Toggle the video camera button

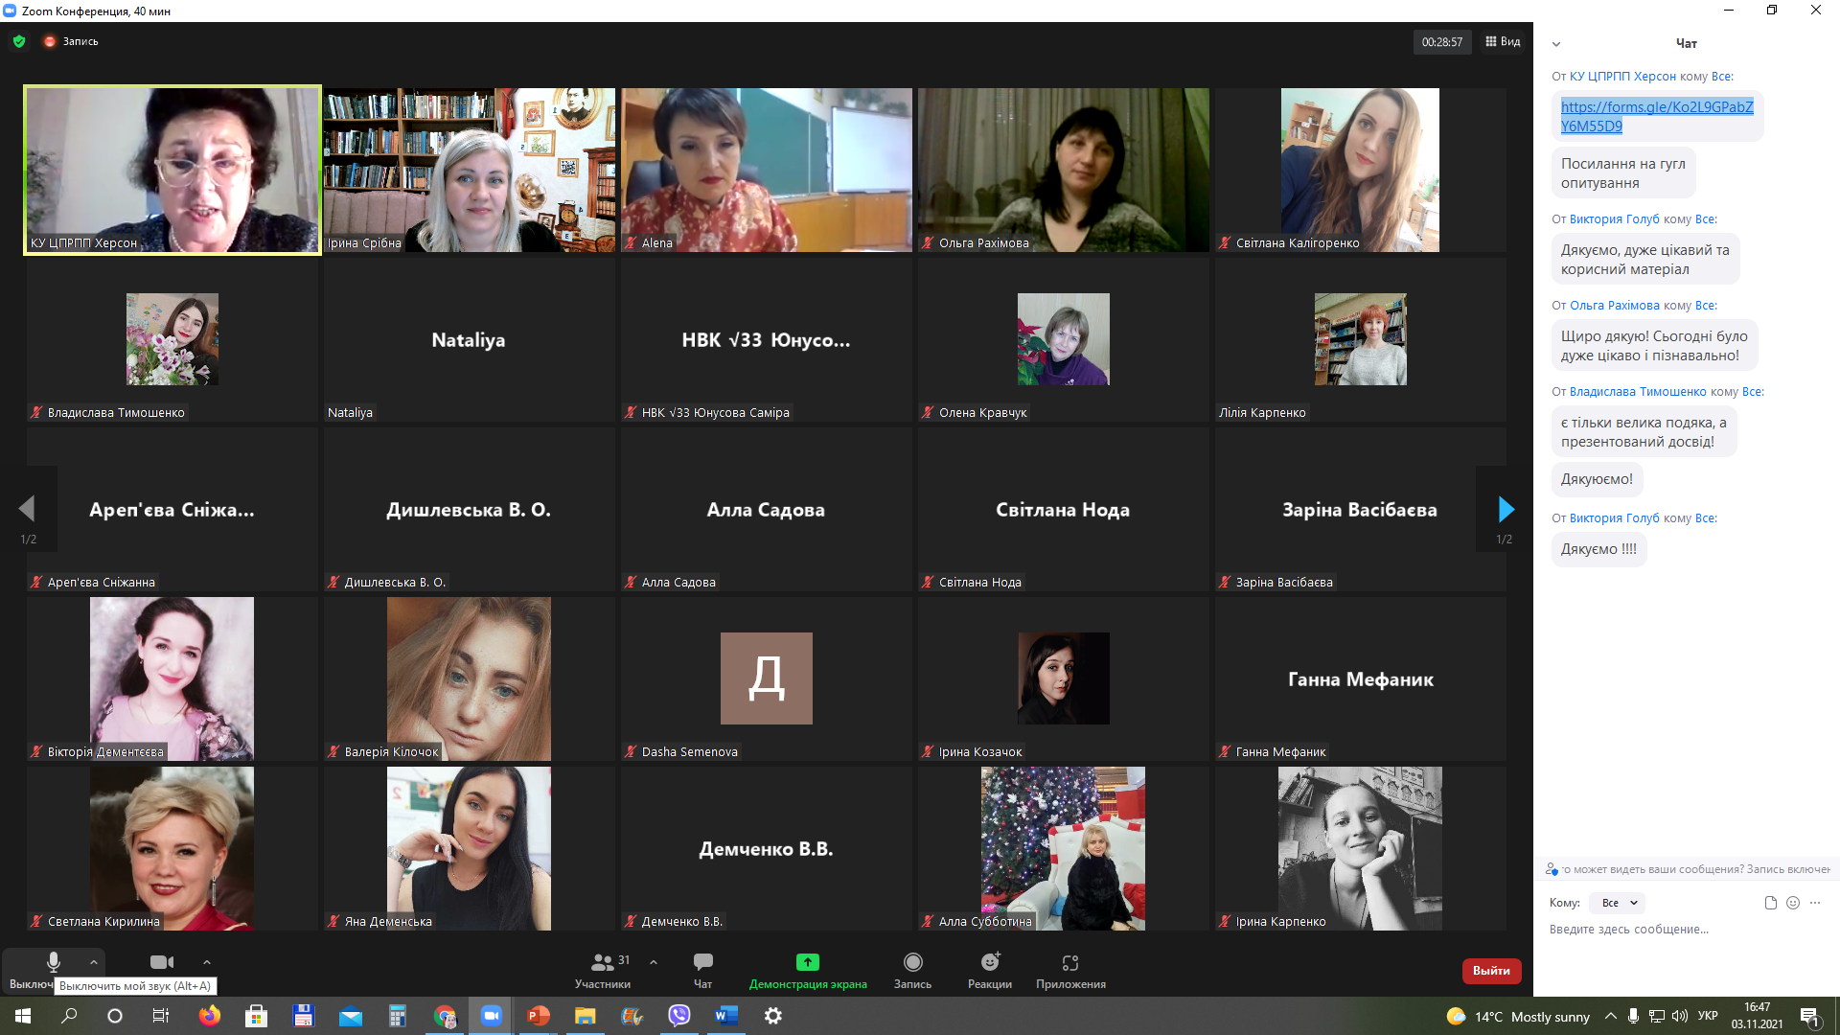tap(162, 962)
